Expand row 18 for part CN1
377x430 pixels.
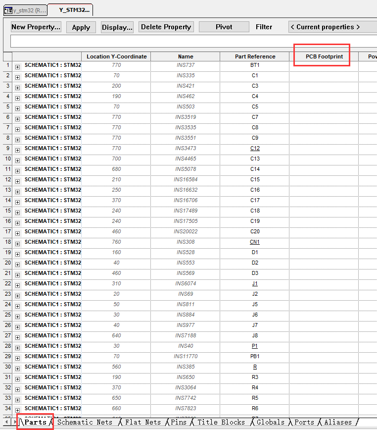17,244
